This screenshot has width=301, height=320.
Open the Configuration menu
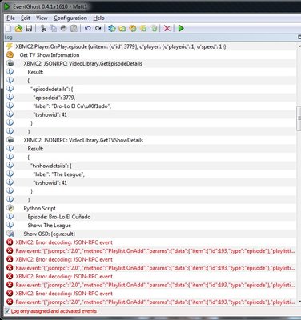(70, 18)
